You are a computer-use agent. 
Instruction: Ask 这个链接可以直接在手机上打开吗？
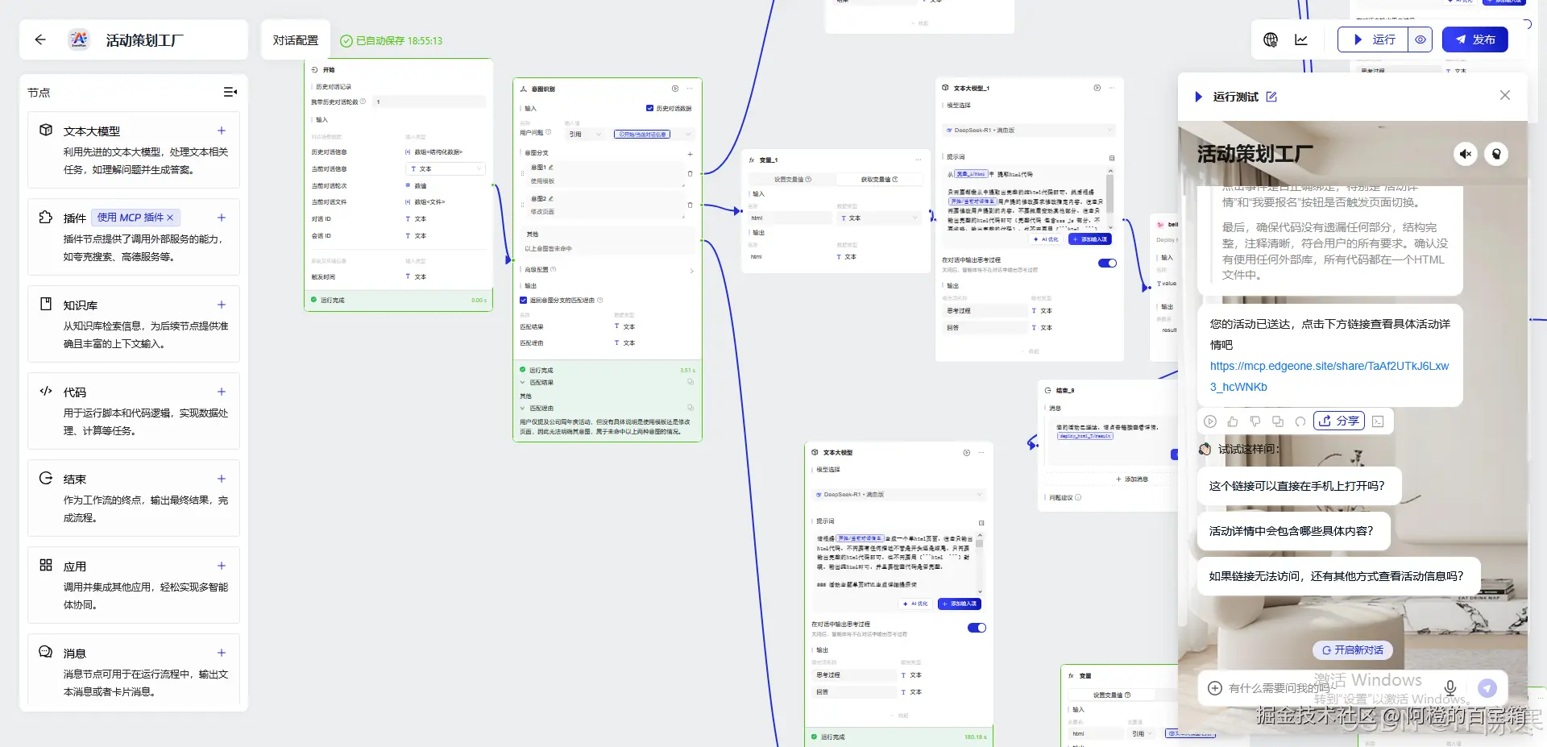[x=1299, y=486]
